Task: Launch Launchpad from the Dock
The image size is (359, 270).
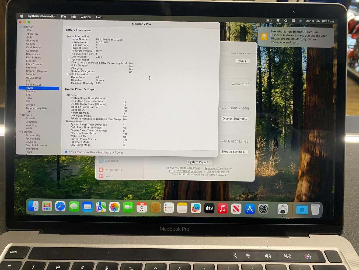Action: click(x=47, y=207)
